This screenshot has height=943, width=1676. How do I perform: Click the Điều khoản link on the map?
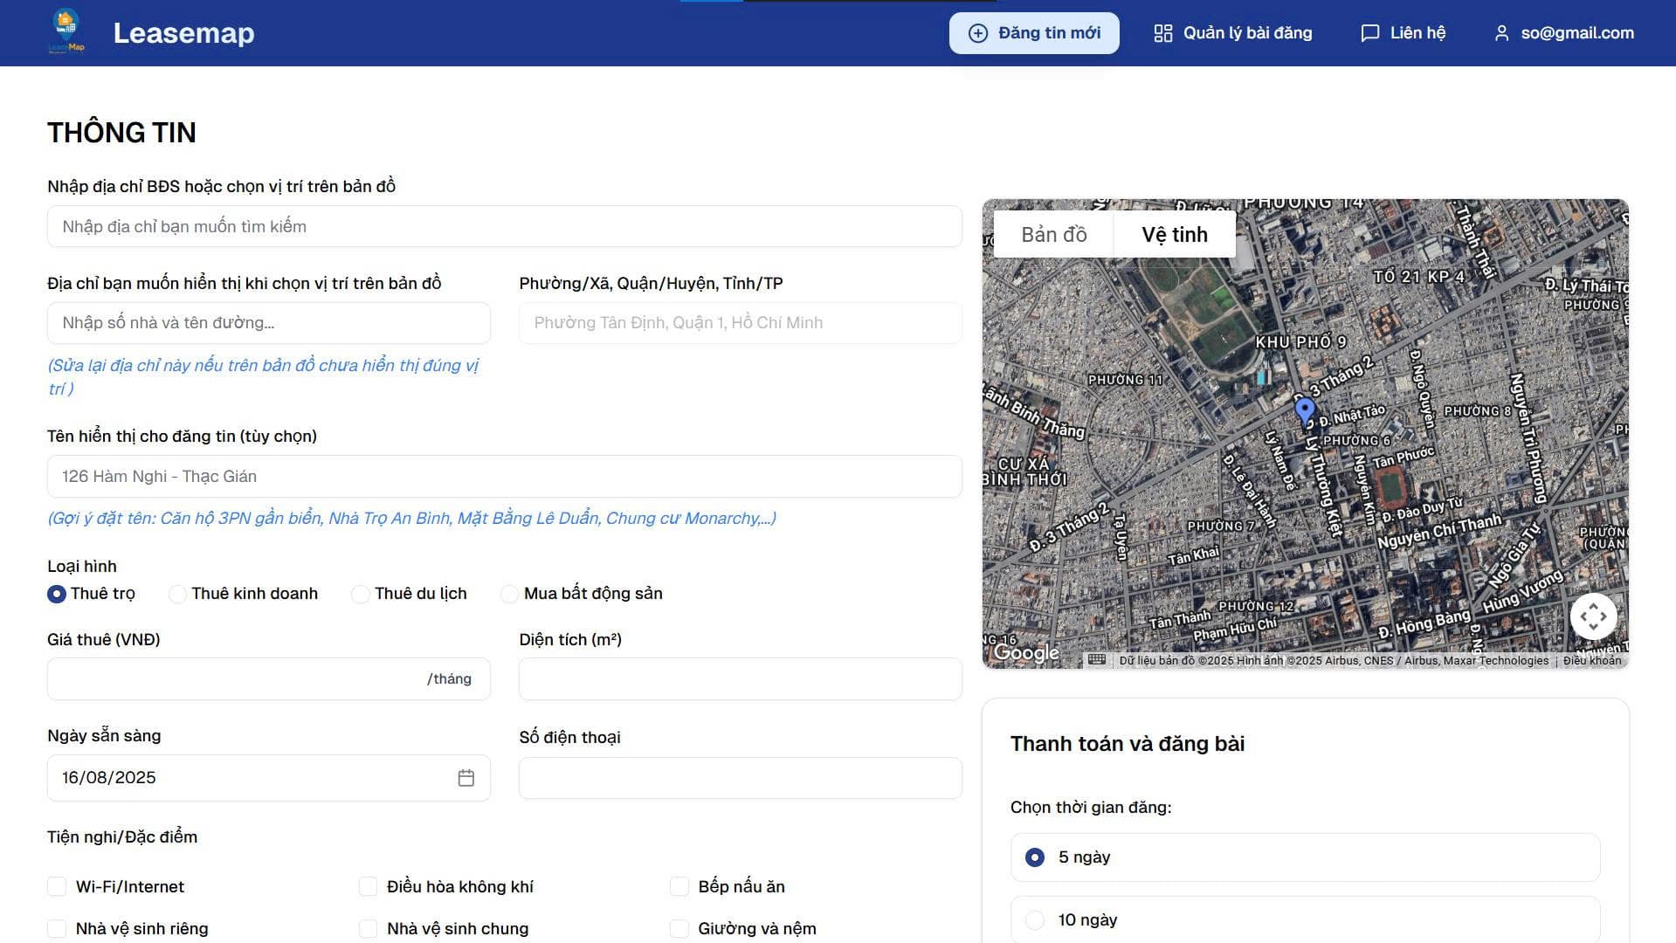pyautogui.click(x=1593, y=661)
